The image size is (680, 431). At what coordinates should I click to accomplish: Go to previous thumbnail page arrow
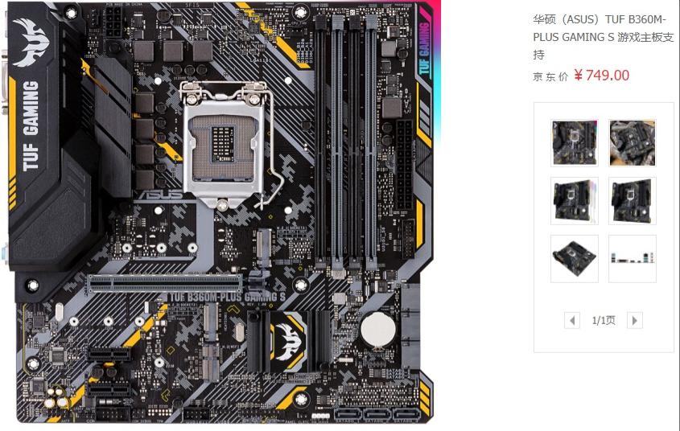click(572, 321)
